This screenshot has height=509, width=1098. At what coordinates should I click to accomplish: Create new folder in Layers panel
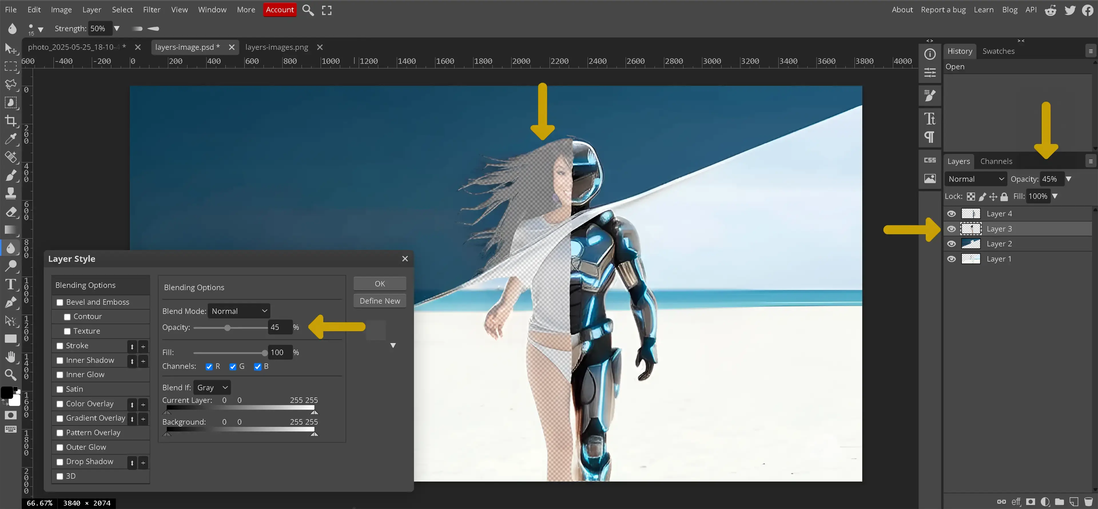(x=1059, y=502)
